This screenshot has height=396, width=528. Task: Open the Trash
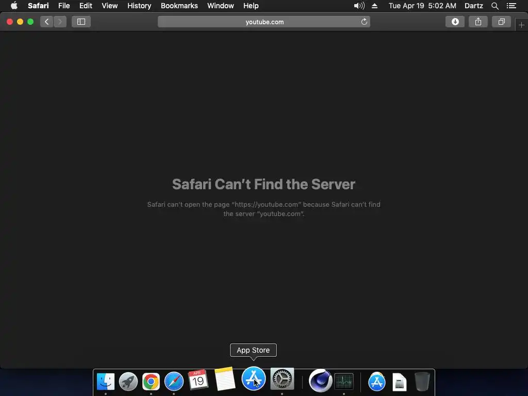pos(422,382)
